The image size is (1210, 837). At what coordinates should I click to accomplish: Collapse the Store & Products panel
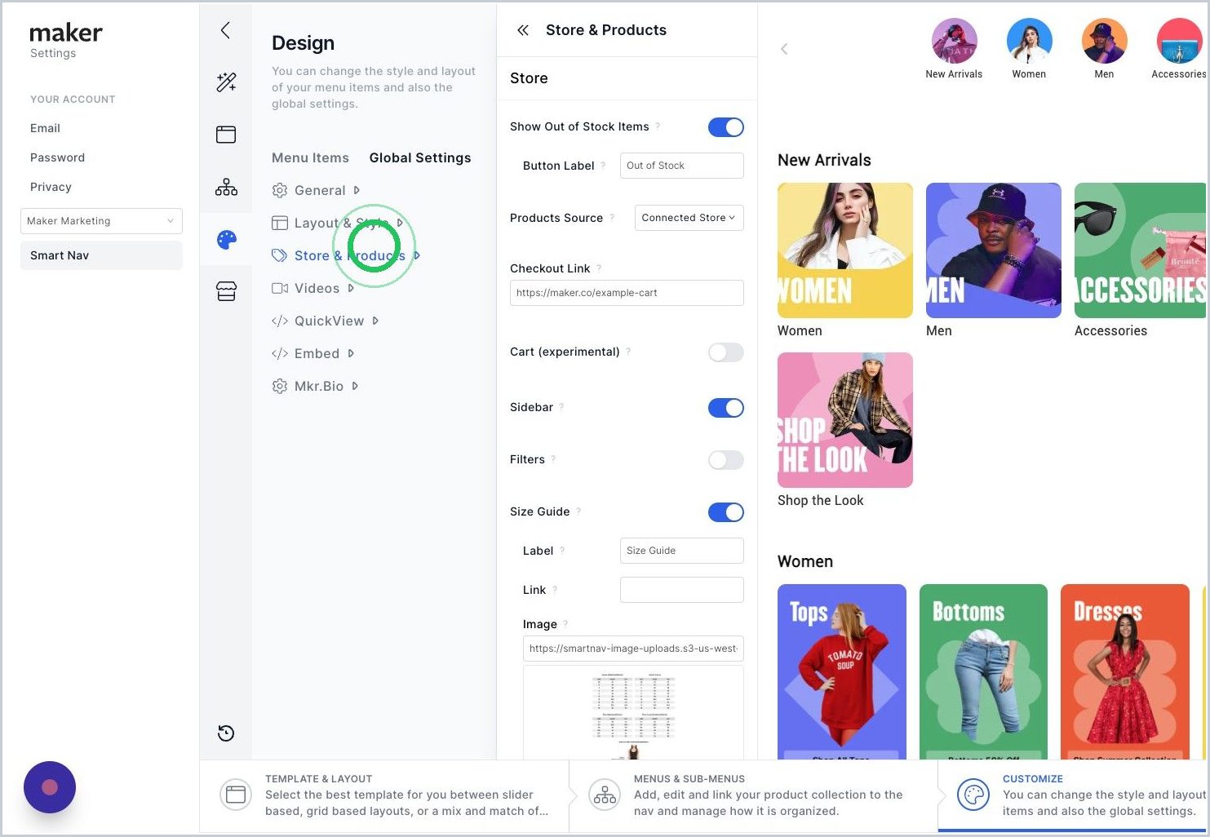[523, 30]
